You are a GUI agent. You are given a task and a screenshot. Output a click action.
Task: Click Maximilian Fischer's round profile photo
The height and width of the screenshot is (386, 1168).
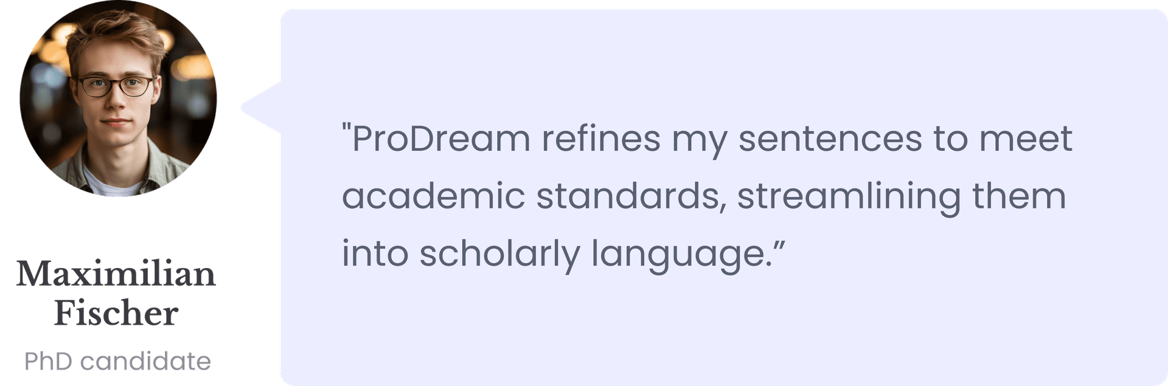pos(118,98)
